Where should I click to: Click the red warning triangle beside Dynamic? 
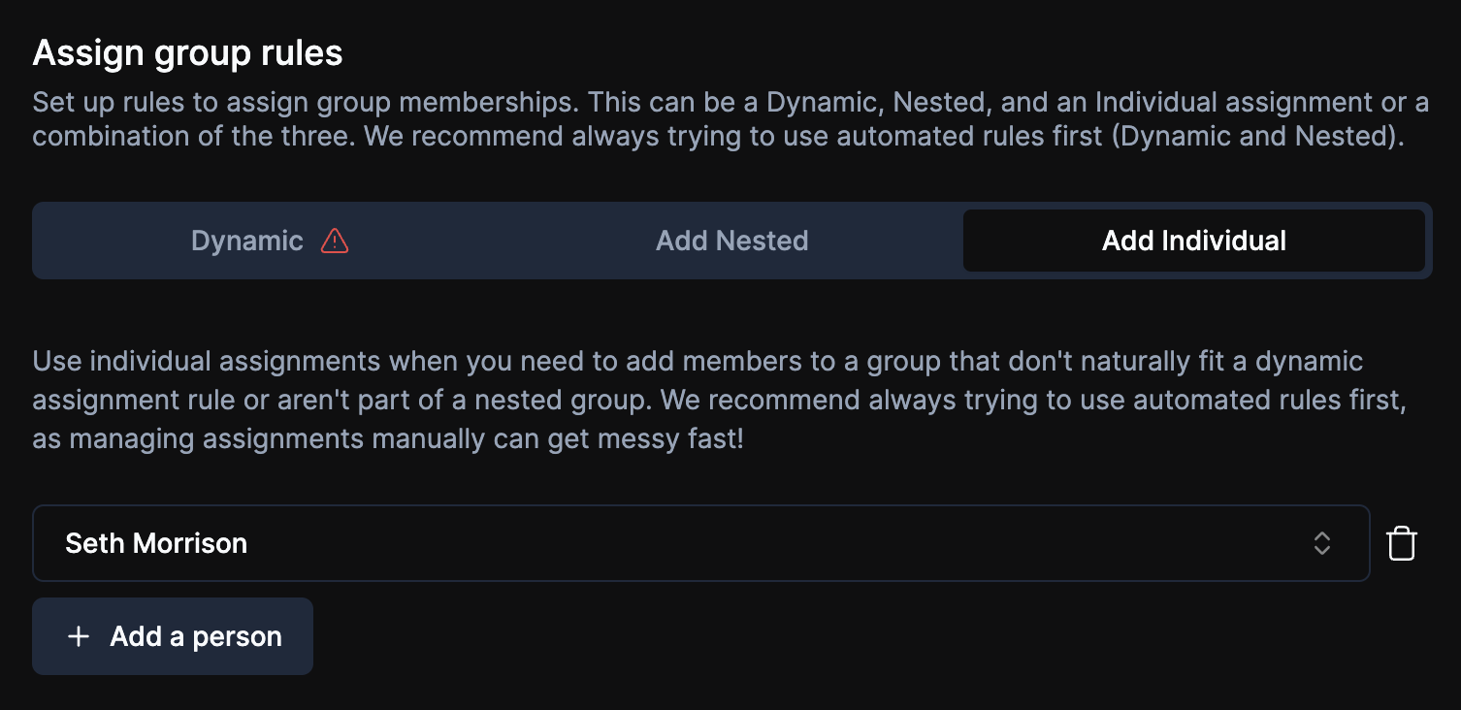[x=335, y=241]
